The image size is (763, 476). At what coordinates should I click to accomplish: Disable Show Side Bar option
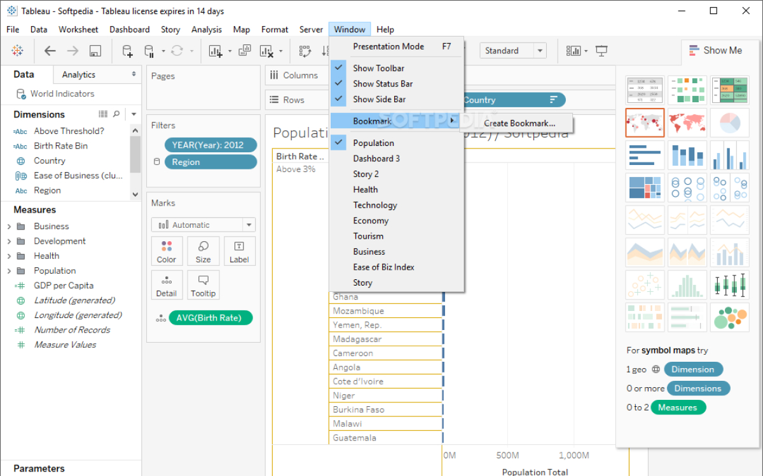(x=379, y=99)
